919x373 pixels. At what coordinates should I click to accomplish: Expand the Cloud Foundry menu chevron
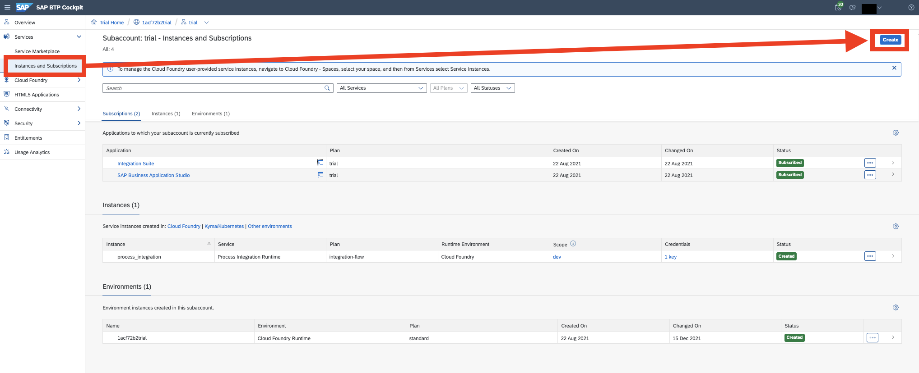click(79, 80)
